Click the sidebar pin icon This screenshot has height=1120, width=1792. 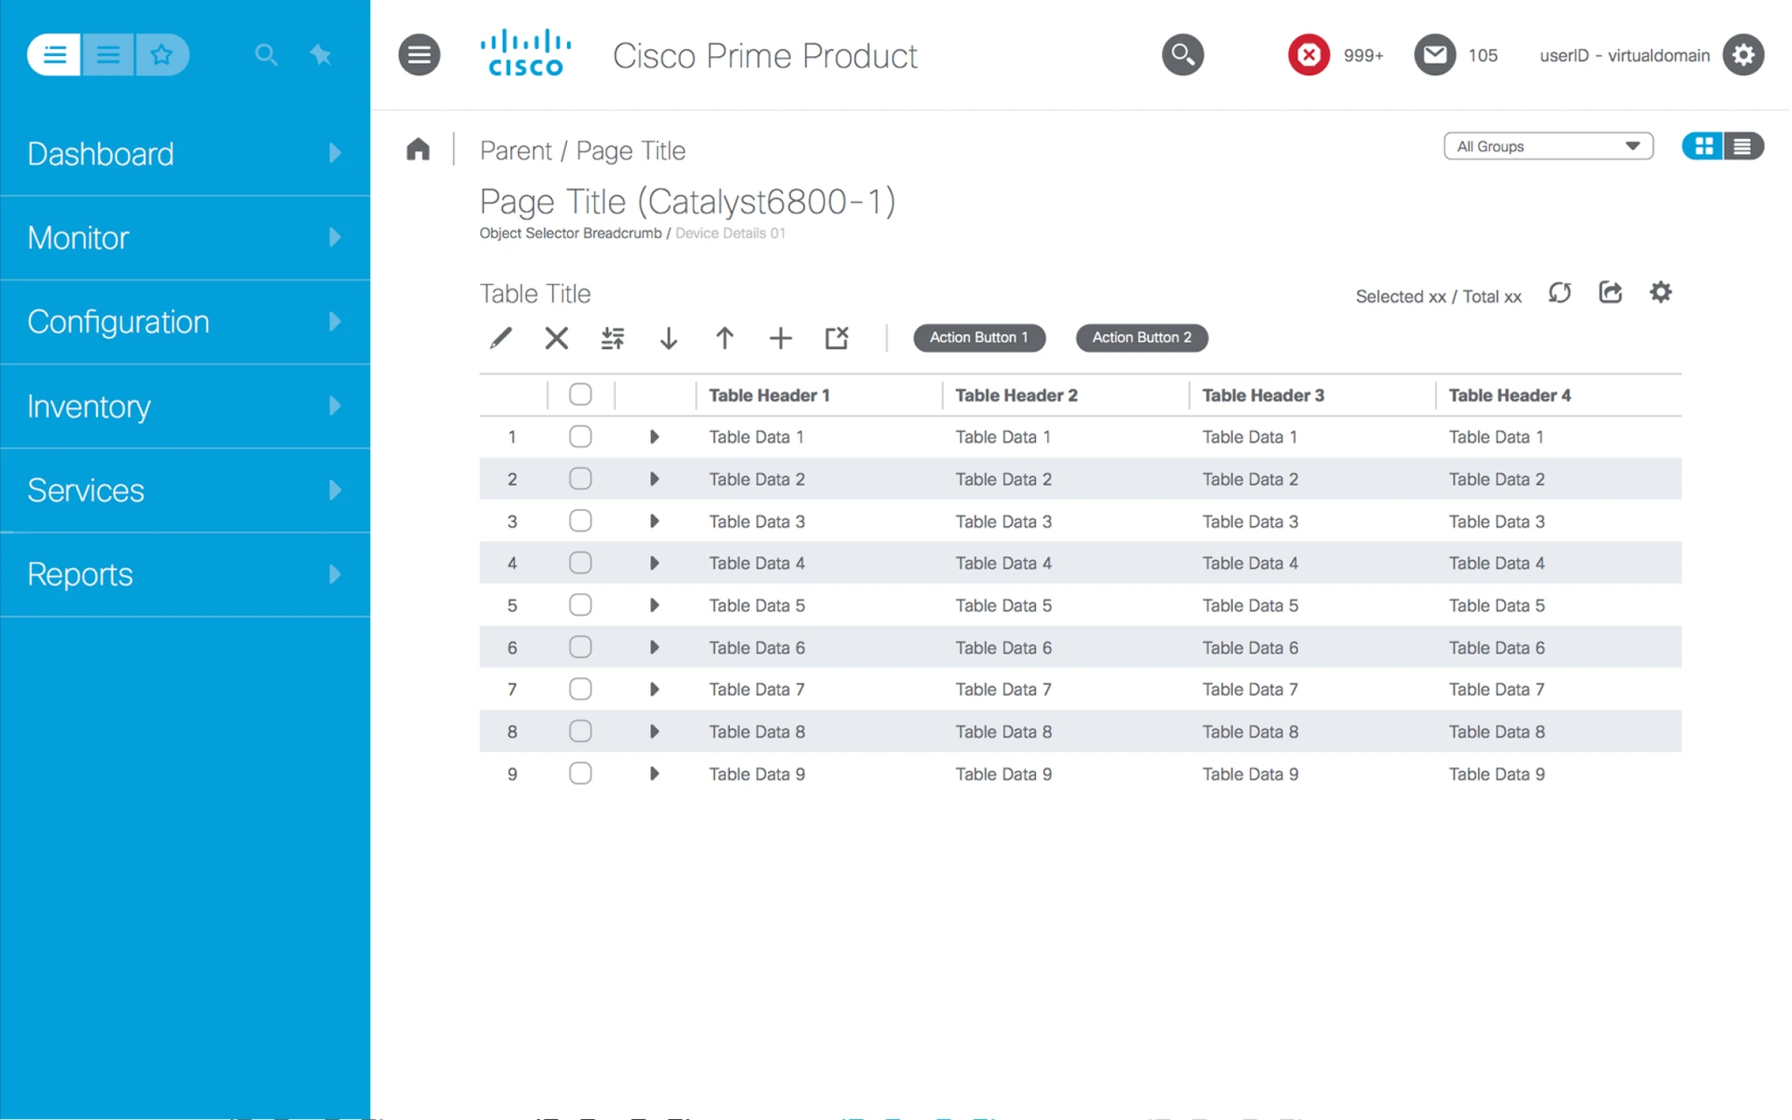(x=321, y=55)
